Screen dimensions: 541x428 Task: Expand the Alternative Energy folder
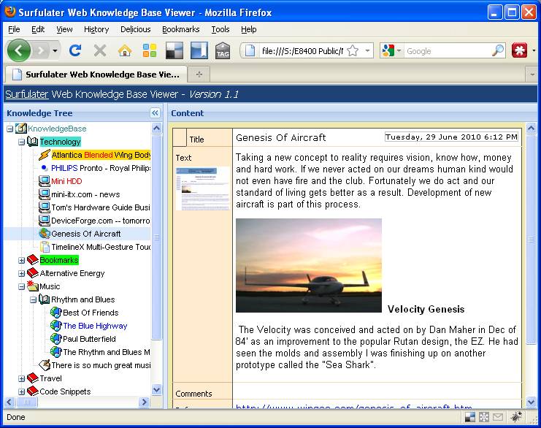[x=21, y=273]
